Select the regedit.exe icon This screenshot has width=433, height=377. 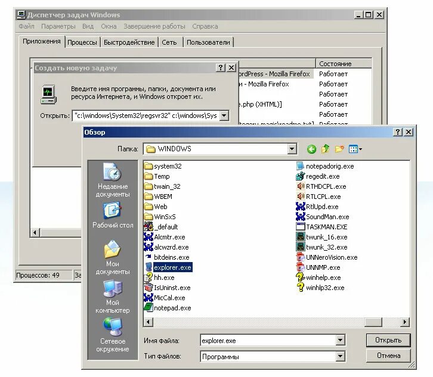pos(301,176)
